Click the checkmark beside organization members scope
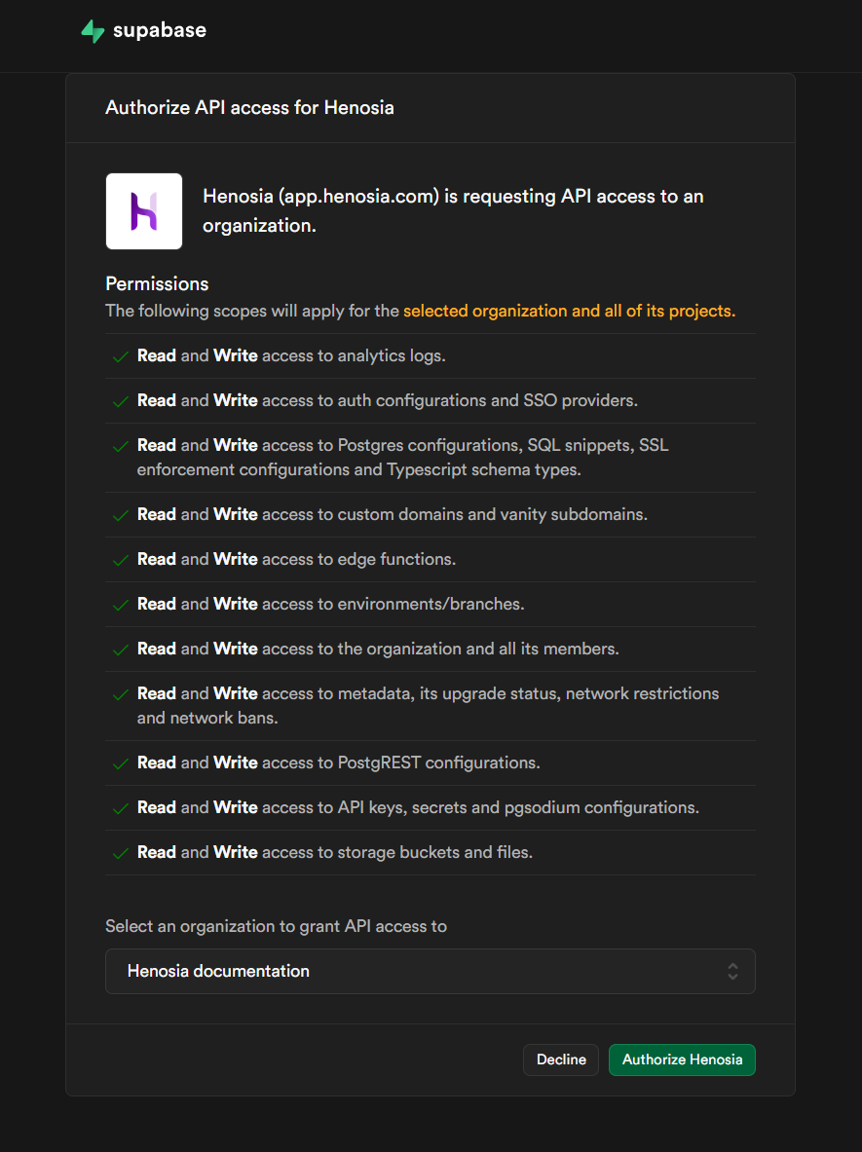The width and height of the screenshot is (862, 1152). (119, 649)
